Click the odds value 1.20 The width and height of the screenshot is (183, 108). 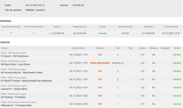coord(142,63)
